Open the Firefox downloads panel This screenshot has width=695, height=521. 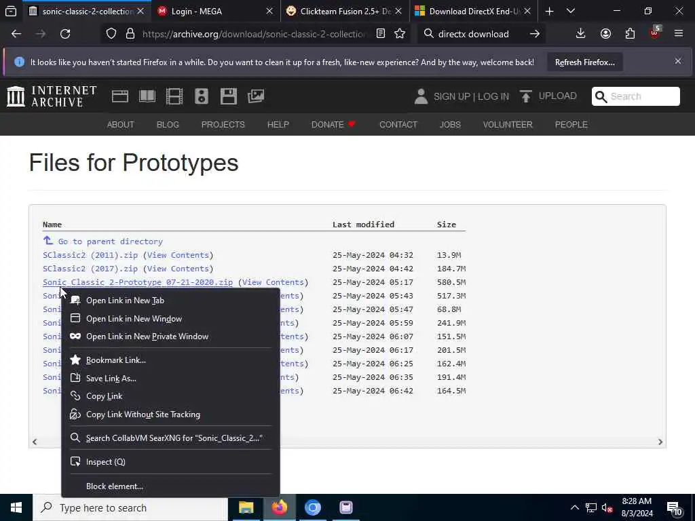coord(580,34)
